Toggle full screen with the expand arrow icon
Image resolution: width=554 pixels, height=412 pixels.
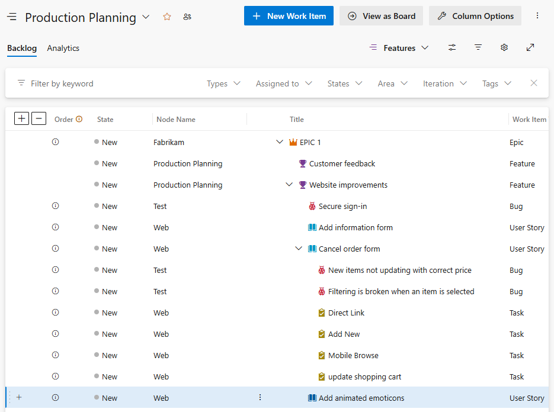(x=530, y=47)
